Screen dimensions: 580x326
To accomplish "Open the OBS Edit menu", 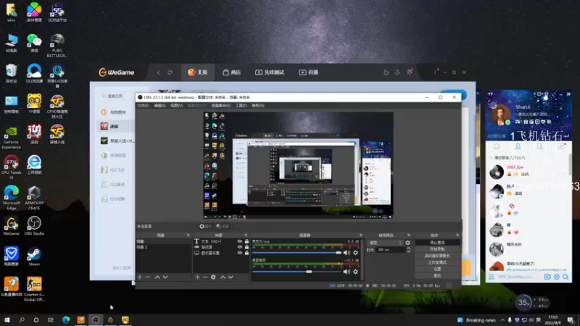I will point(159,106).
